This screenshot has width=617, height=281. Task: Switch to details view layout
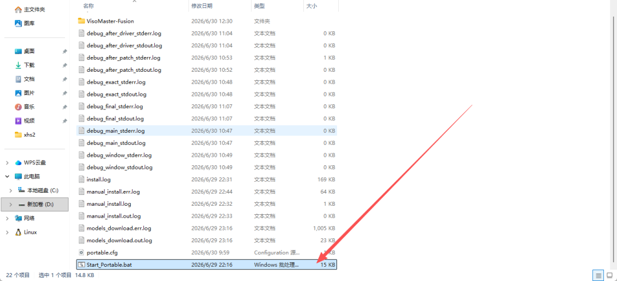598,275
